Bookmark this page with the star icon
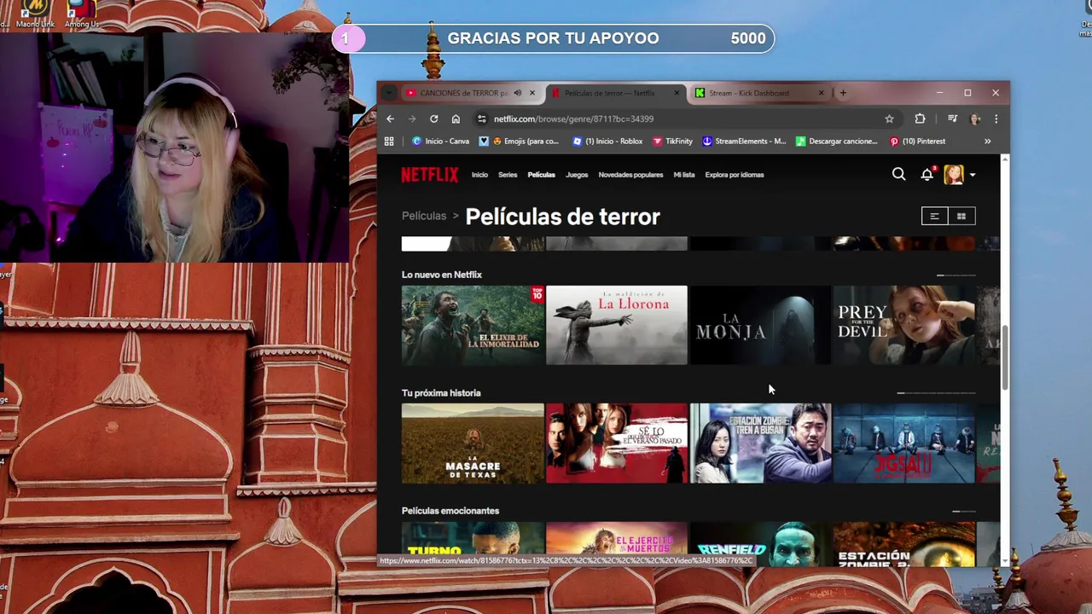Image resolution: width=1092 pixels, height=614 pixels. (x=889, y=119)
